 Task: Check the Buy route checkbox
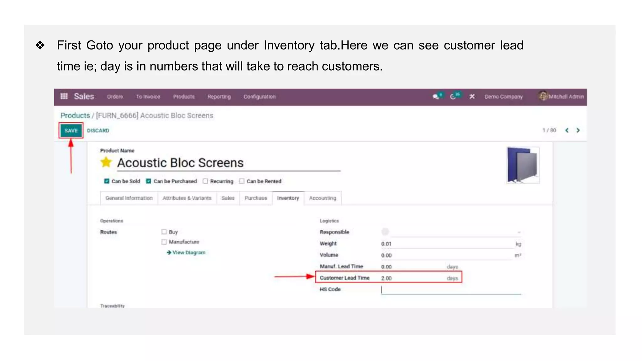tap(164, 232)
